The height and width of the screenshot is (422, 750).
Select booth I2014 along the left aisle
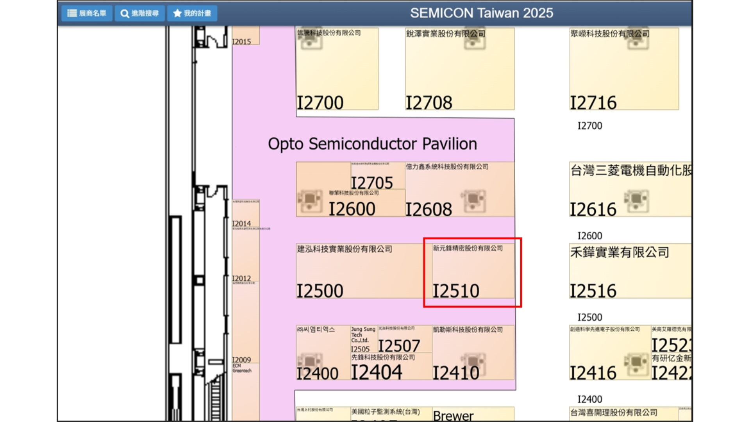point(246,214)
